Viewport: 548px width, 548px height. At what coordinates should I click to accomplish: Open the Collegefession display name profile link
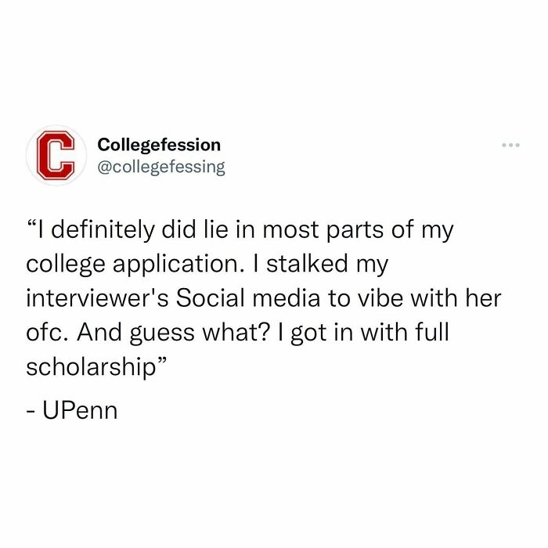(x=159, y=145)
